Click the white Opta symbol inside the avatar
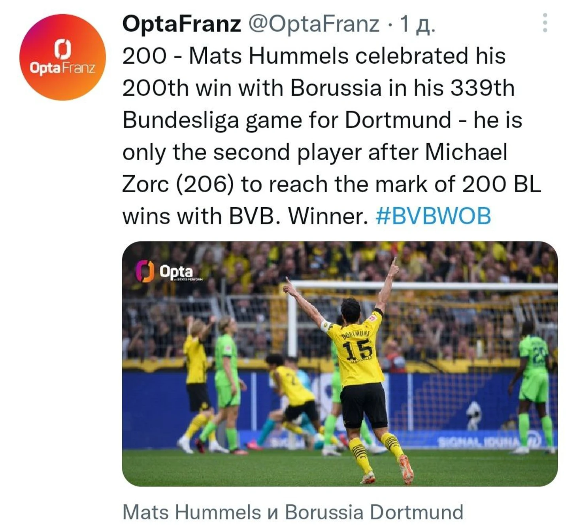This screenshot has width=577, height=526. tap(62, 48)
